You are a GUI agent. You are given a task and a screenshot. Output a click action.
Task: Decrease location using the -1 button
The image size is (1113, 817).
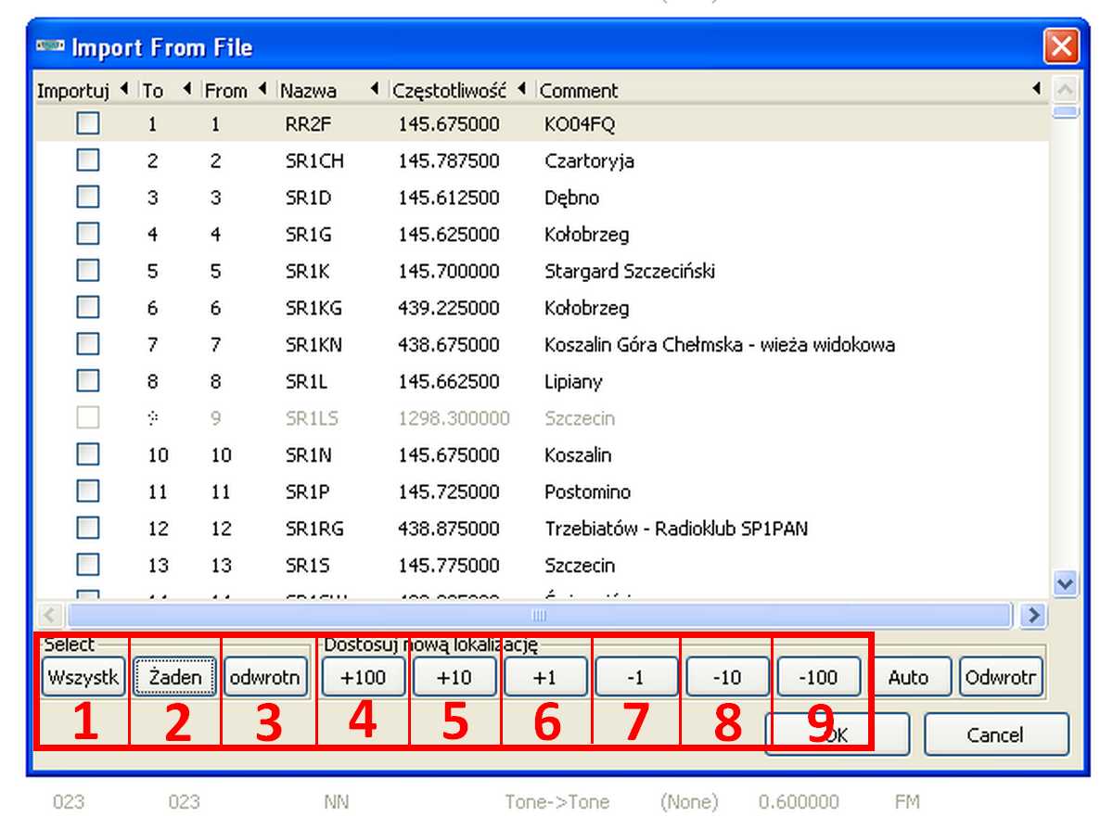pos(635,677)
